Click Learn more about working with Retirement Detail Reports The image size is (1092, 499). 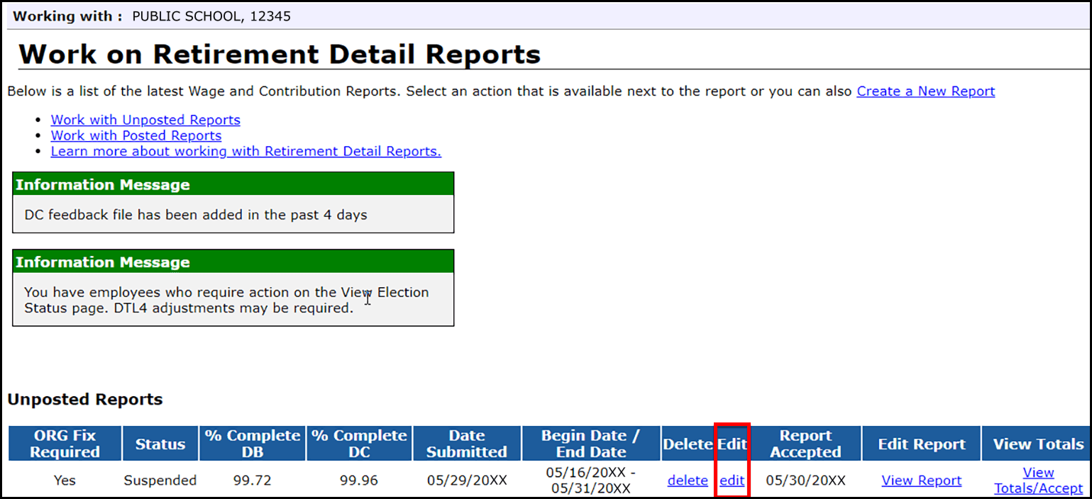[246, 151]
